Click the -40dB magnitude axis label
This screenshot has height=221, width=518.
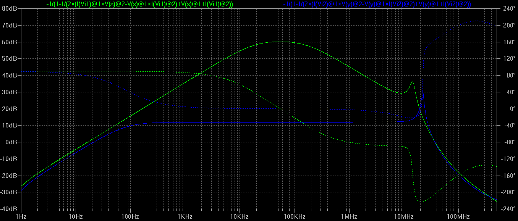(x=8, y=209)
